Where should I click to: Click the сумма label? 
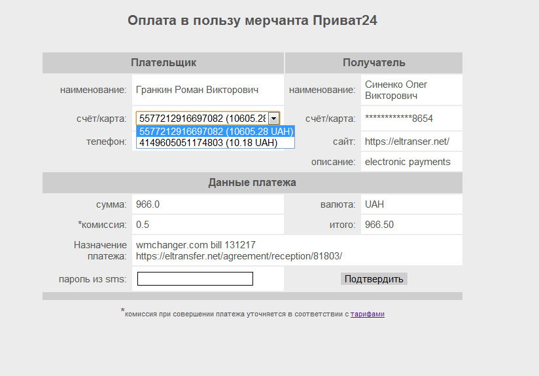[111, 204]
